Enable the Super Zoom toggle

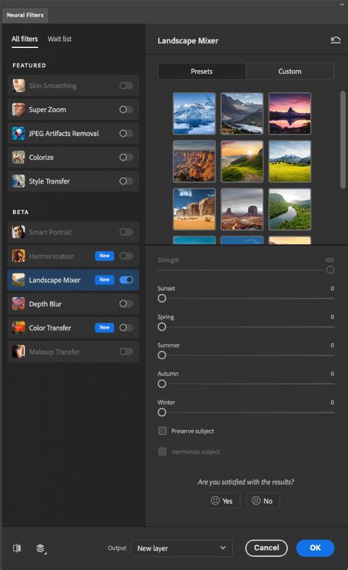[126, 109]
